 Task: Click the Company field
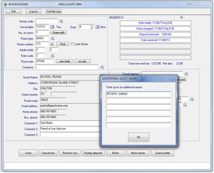tap(67, 67)
